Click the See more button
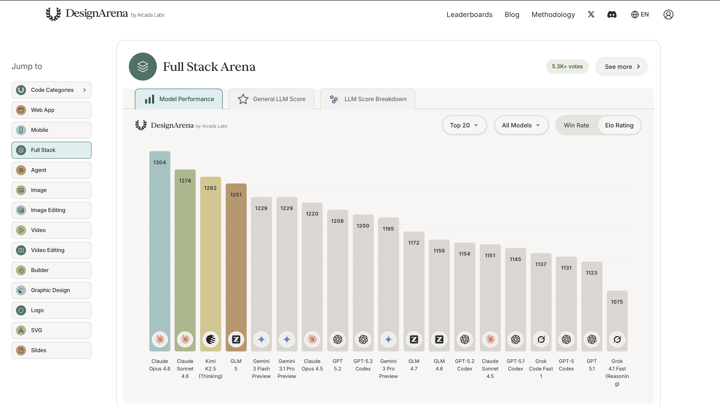The width and height of the screenshot is (720, 406). point(621,67)
